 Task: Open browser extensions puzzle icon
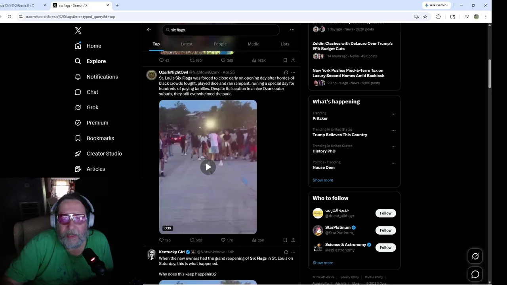pyautogui.click(x=438, y=17)
